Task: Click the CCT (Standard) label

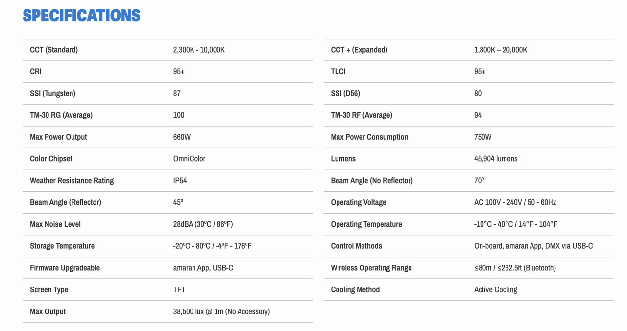Action: click(x=54, y=50)
